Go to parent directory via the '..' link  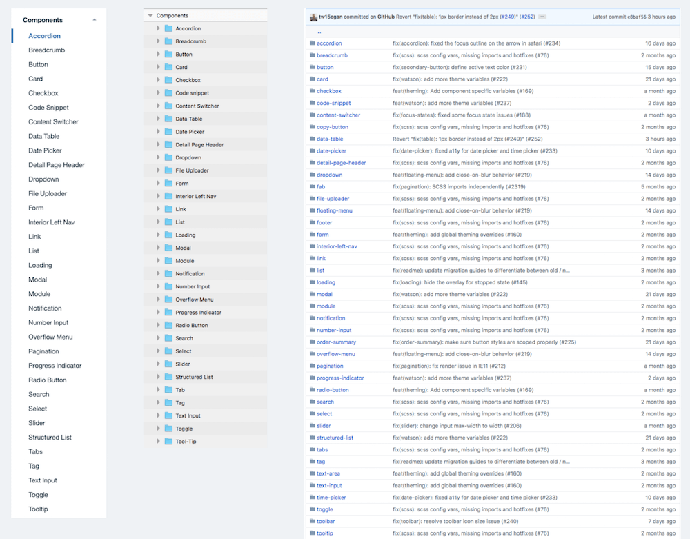[319, 32]
